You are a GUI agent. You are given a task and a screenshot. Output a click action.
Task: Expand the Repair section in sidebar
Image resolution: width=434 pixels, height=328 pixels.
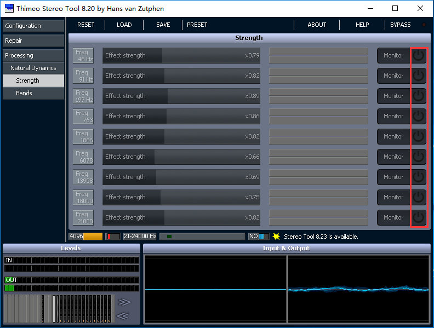coord(33,41)
